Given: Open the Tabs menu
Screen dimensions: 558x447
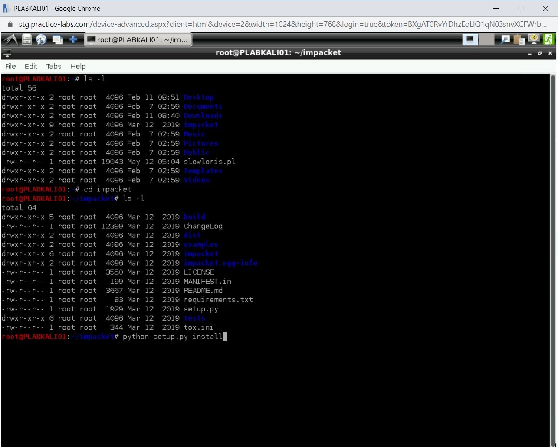Looking at the screenshot, I should point(54,66).
